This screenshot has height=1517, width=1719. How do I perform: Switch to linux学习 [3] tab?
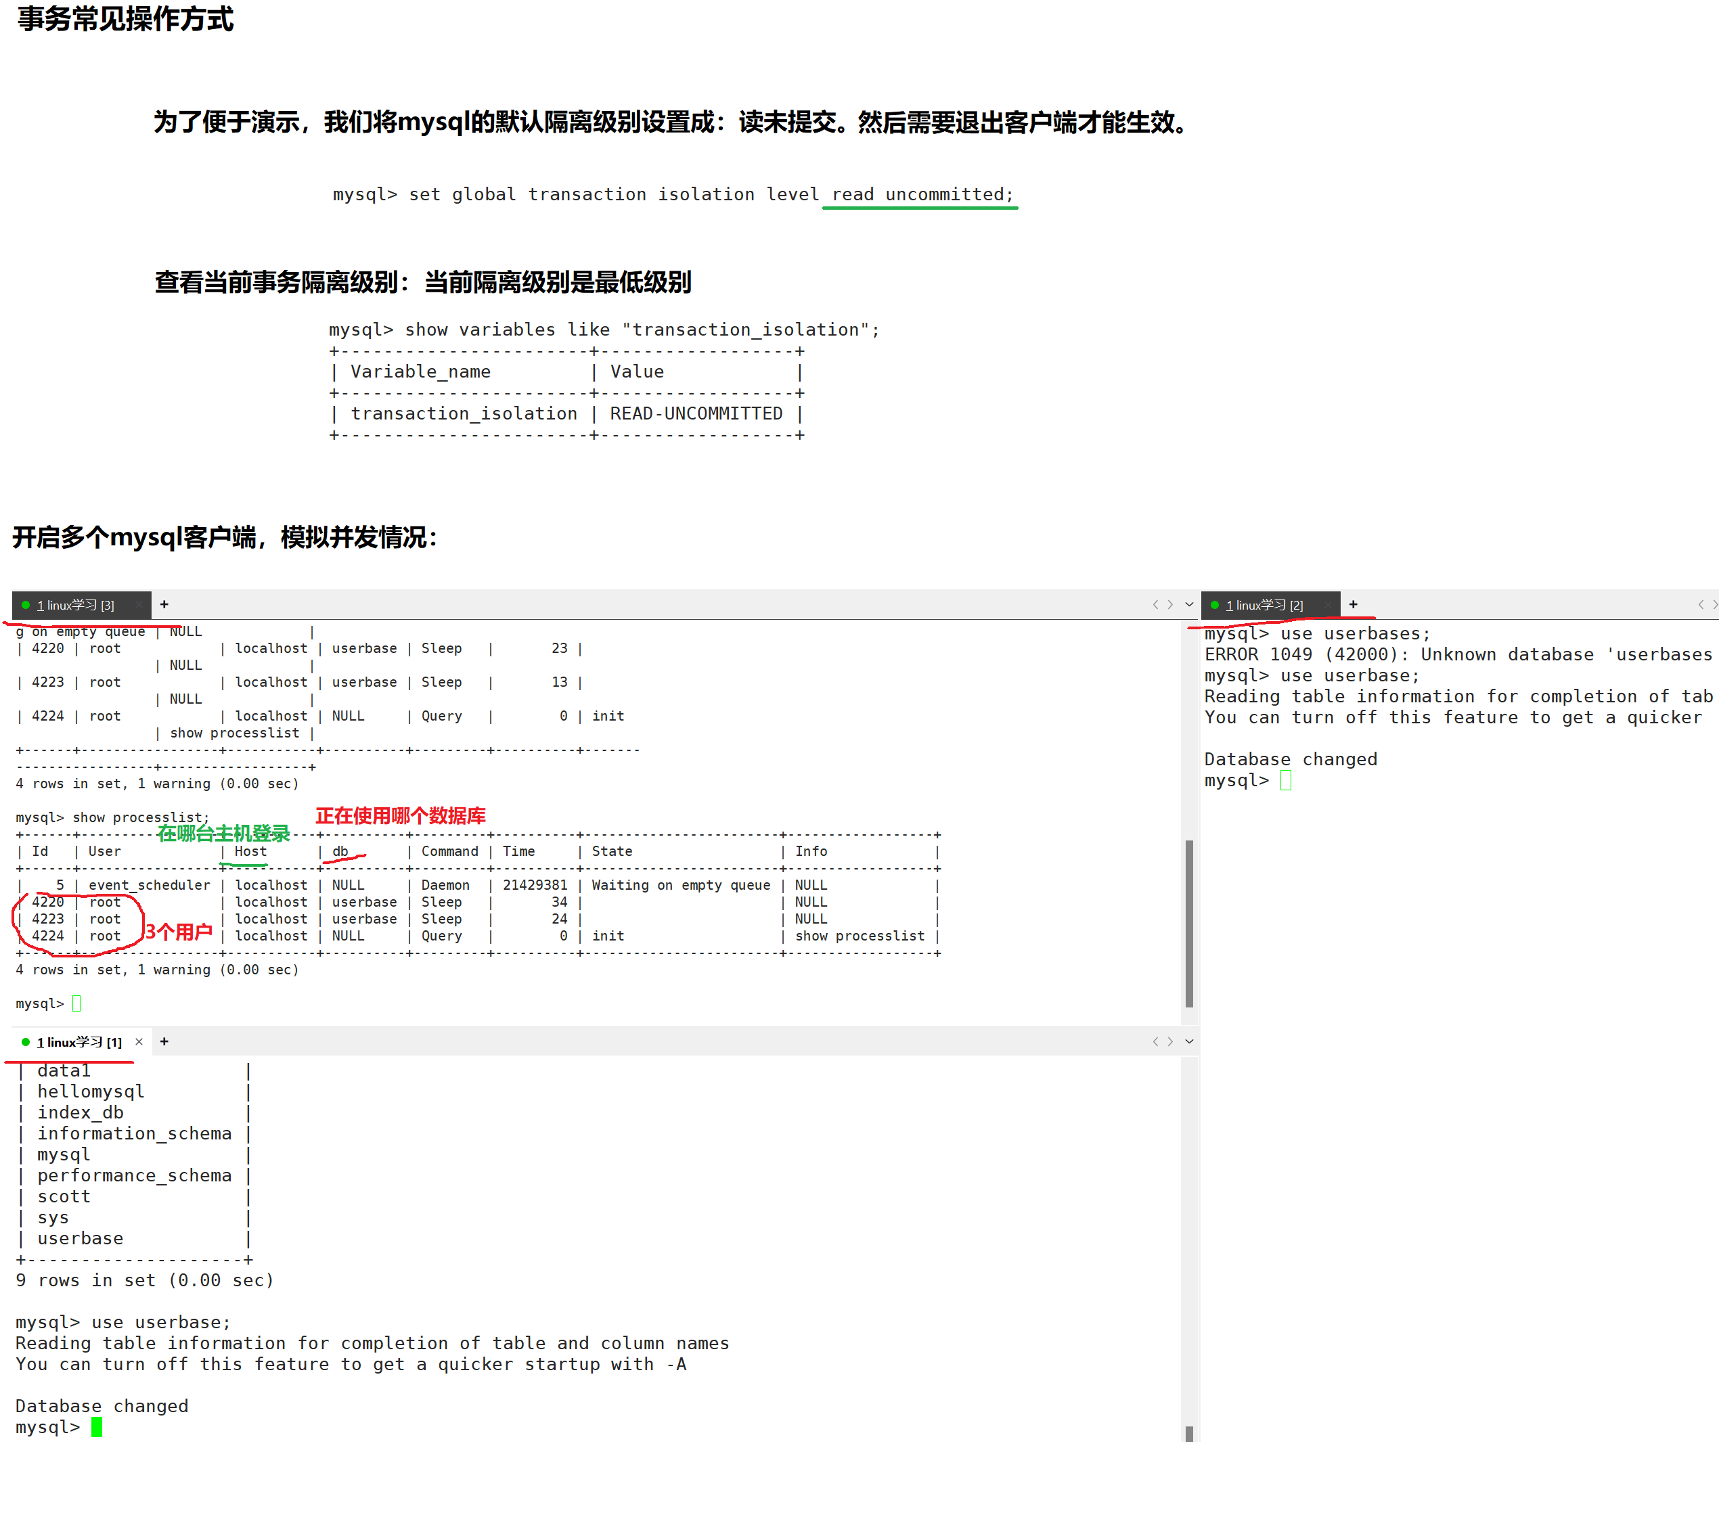coord(76,606)
